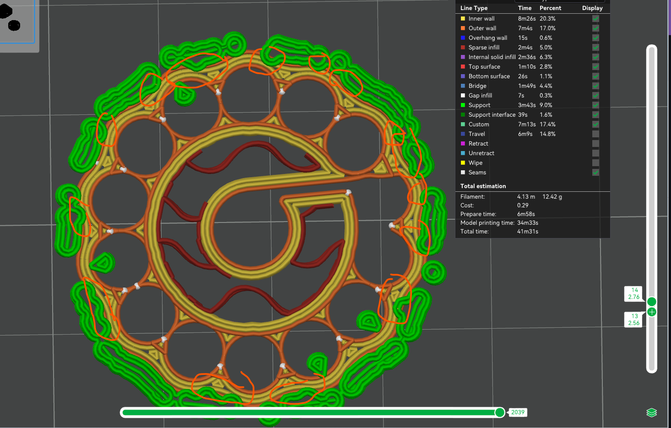Disable the Display checkbox for Support
Viewport: 671px width, 428px height.
click(595, 105)
